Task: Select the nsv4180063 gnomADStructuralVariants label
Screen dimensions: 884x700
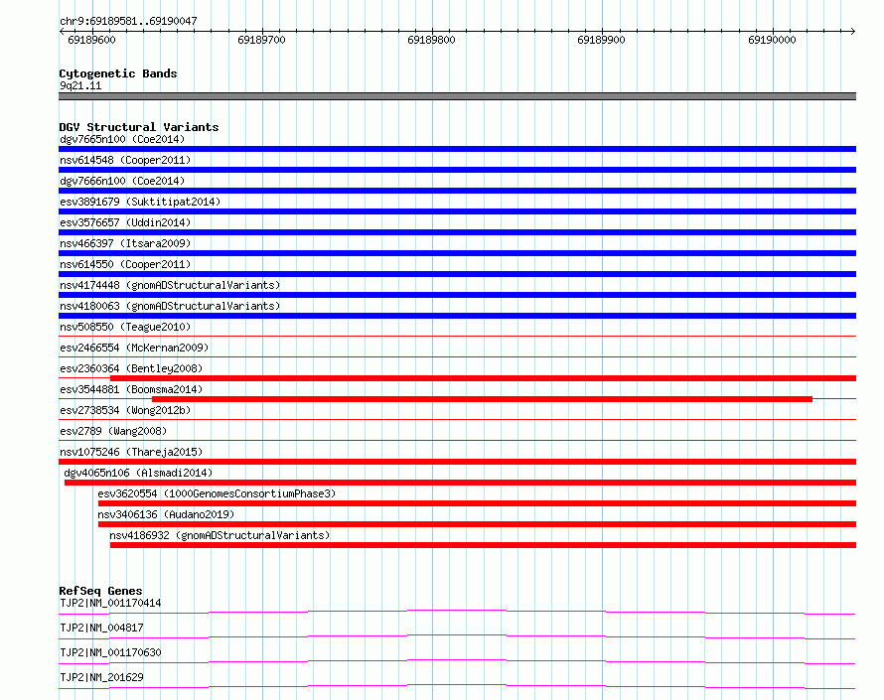Action: (x=170, y=306)
